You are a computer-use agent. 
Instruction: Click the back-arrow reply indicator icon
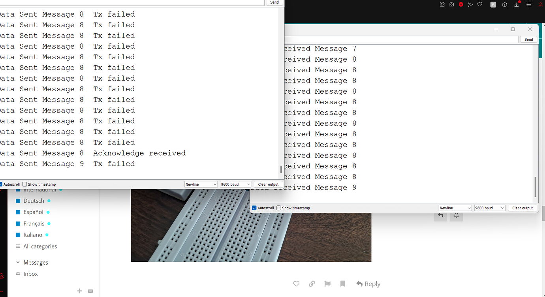tap(440, 216)
